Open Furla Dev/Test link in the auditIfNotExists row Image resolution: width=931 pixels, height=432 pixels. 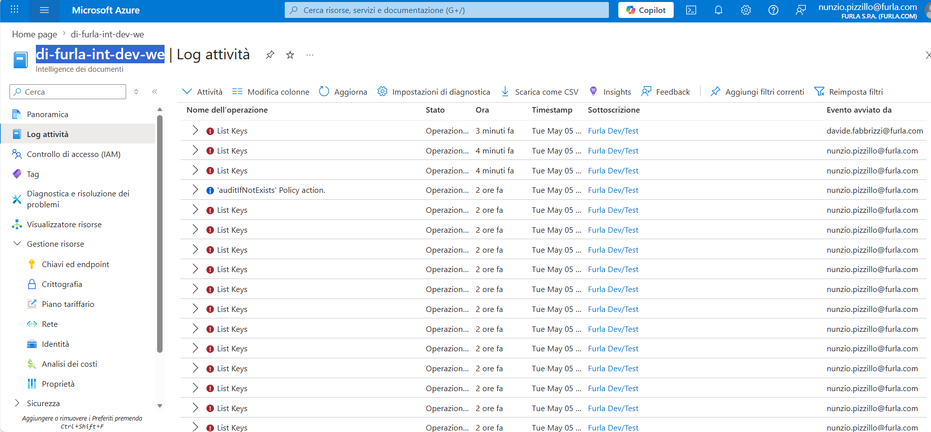coord(613,190)
